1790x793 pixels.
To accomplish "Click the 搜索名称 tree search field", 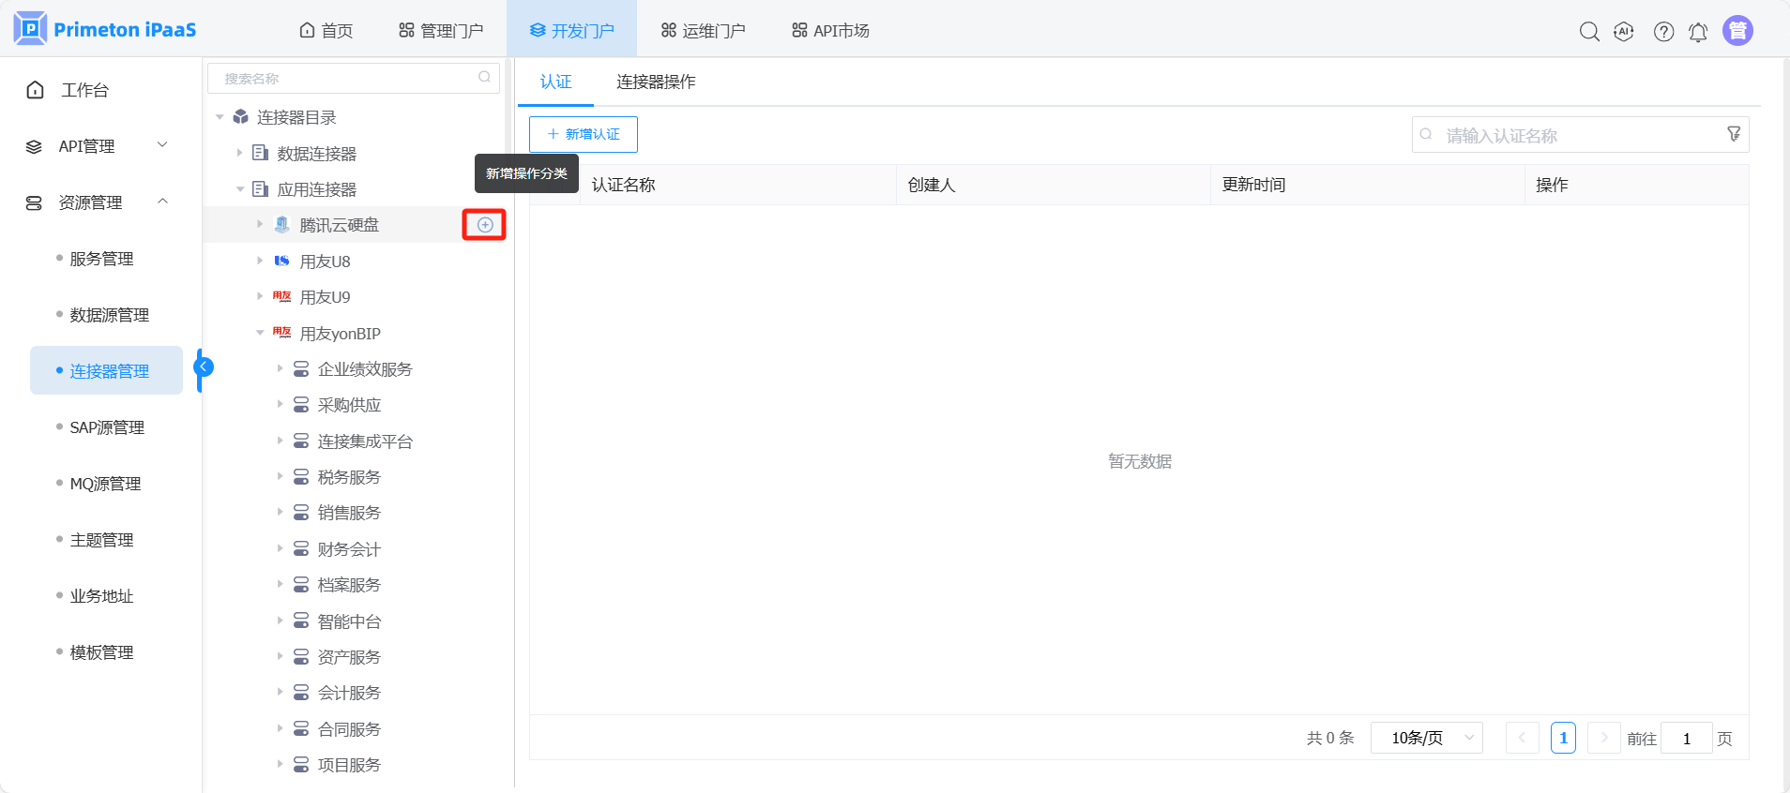I will tap(347, 79).
